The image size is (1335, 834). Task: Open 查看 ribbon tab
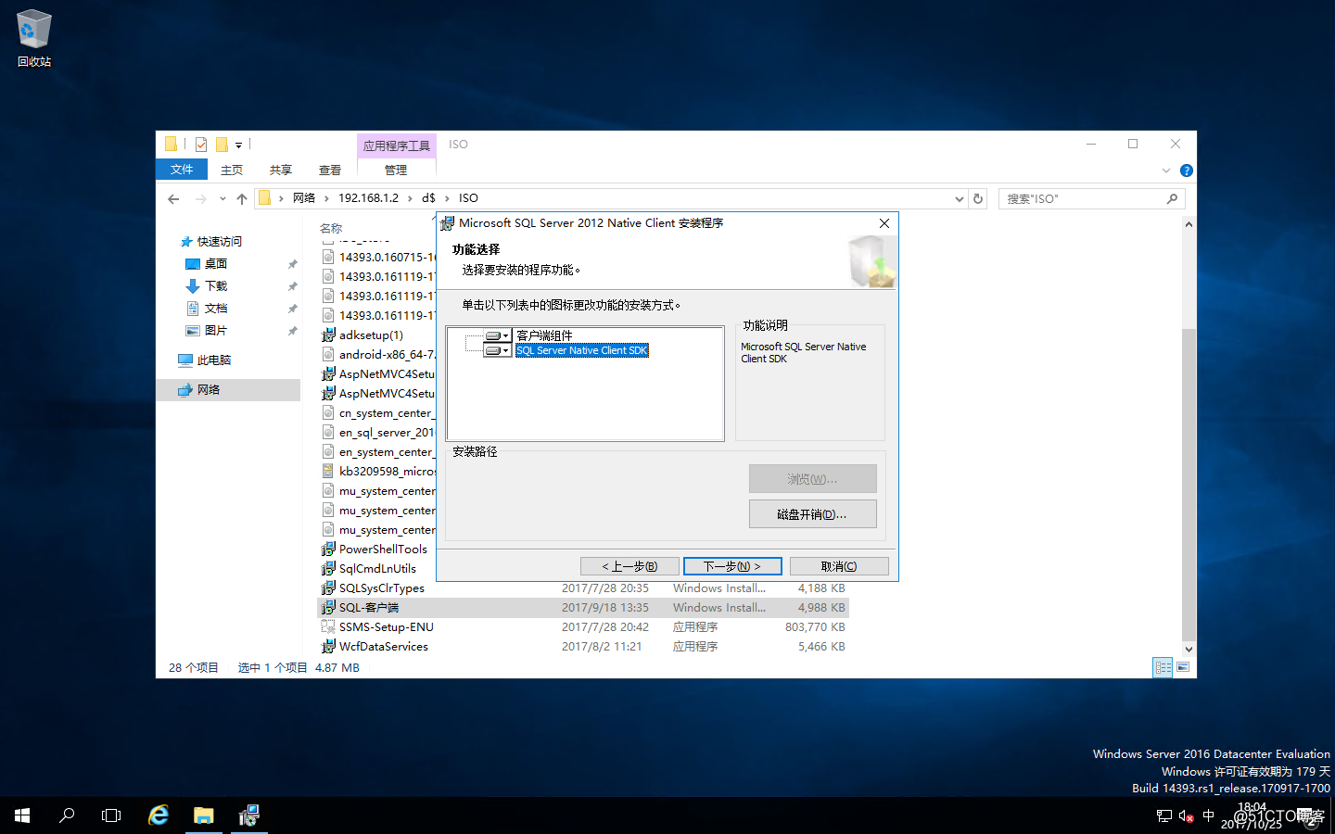click(330, 170)
